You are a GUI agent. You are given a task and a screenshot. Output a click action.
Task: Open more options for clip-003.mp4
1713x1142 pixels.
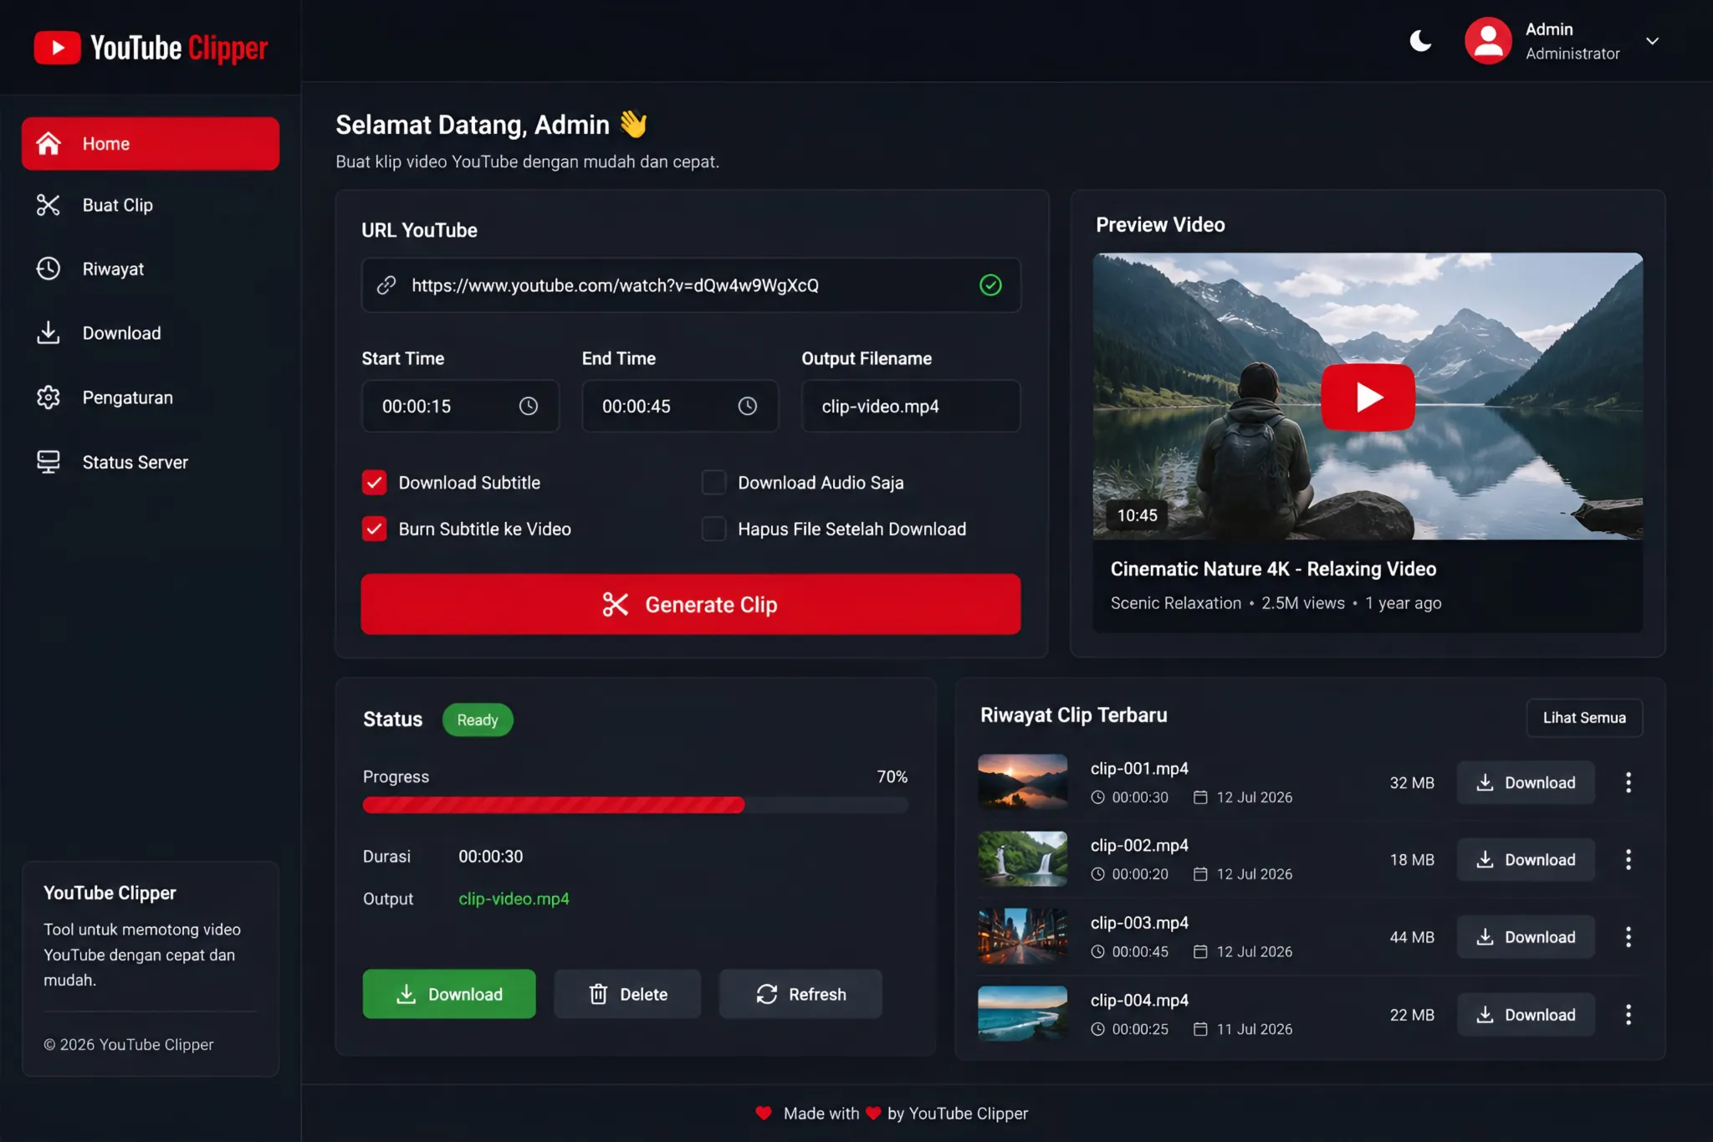1628,937
